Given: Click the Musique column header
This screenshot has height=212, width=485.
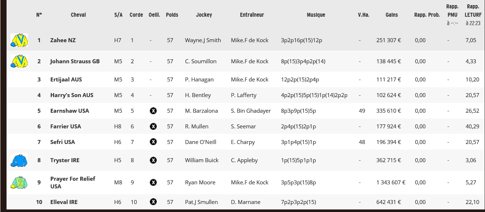Looking at the screenshot, I should pyautogui.click(x=316, y=15).
